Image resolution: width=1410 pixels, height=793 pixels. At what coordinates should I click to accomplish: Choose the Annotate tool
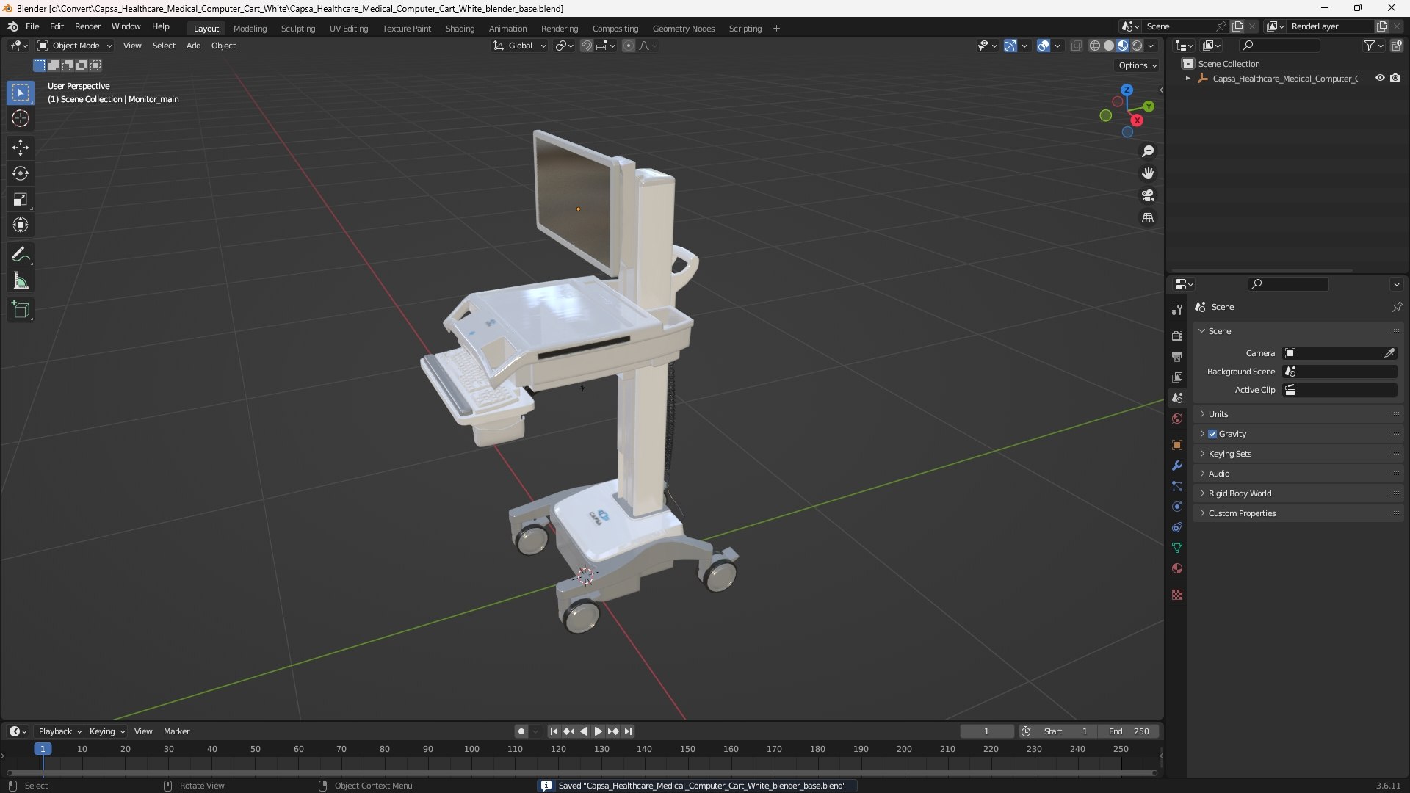(21, 255)
